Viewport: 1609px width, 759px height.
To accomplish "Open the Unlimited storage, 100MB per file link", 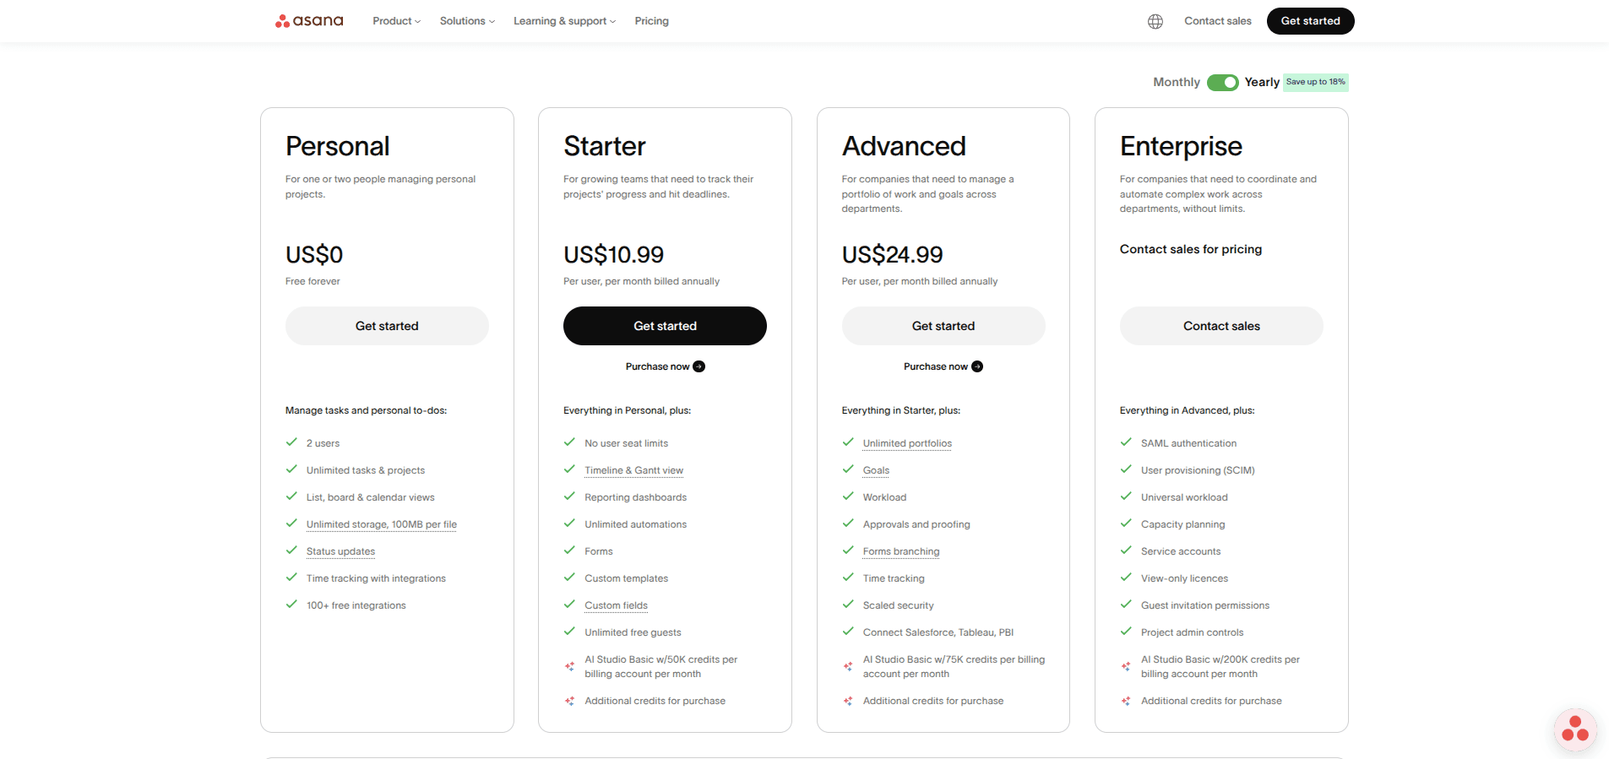I will click(382, 524).
